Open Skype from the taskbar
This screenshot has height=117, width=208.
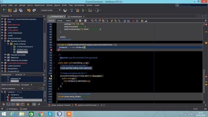[x=50, y=114]
